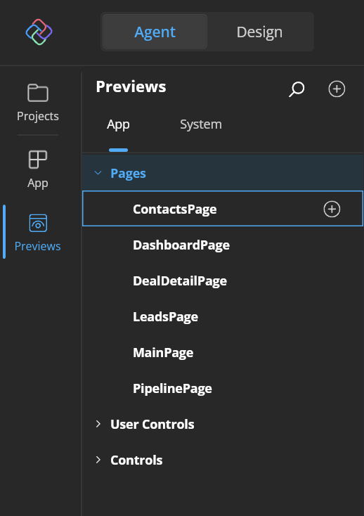
Task: Open MainPage preview
Action: 163,353
